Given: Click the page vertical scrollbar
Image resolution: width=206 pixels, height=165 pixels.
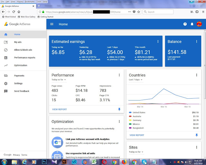Looking at the screenshot, I should pos(205,65).
